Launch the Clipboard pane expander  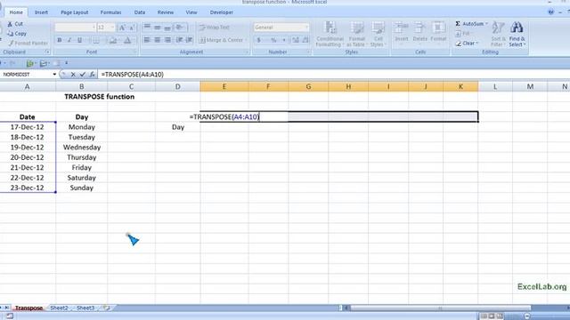pyautogui.click(x=47, y=52)
